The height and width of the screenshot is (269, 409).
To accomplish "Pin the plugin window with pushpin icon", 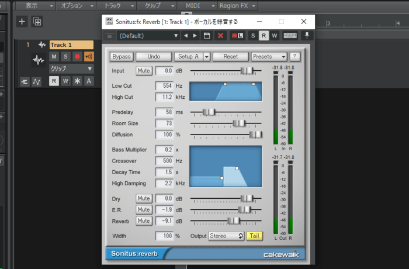I will click(307, 36).
